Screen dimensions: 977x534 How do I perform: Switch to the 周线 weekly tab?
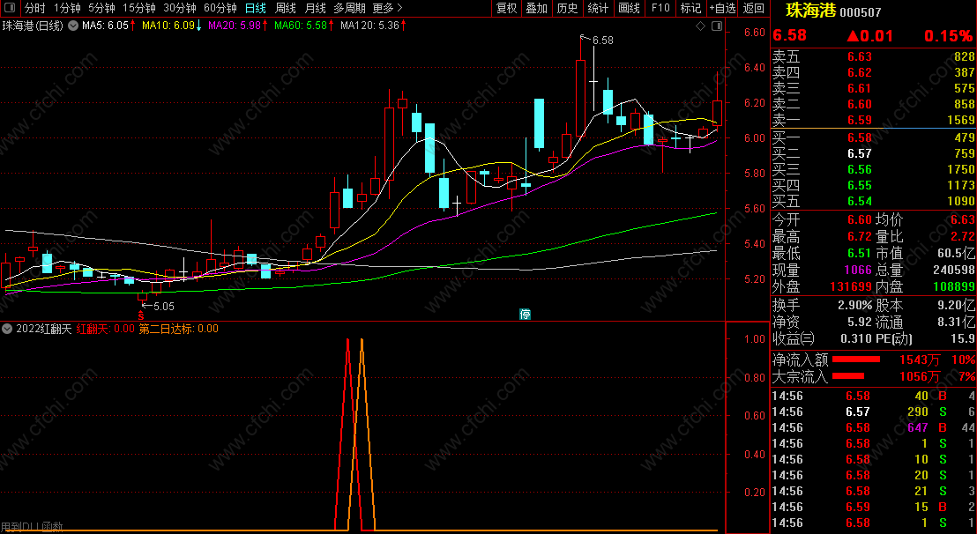point(286,8)
